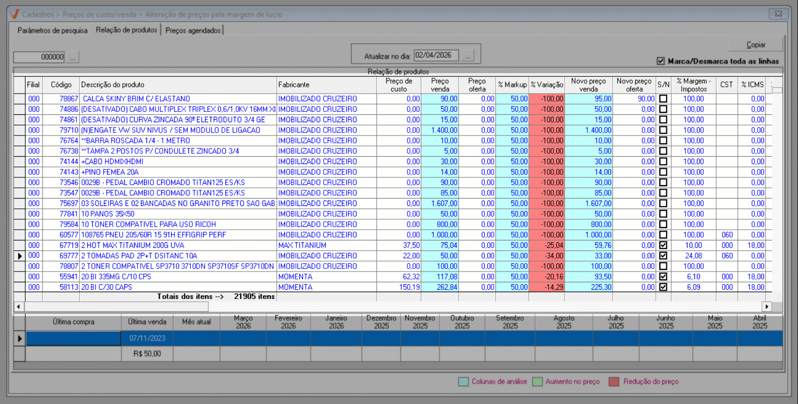Click the row indicator arrow in the sales history grid
The height and width of the screenshot is (404, 798).
tap(20, 338)
